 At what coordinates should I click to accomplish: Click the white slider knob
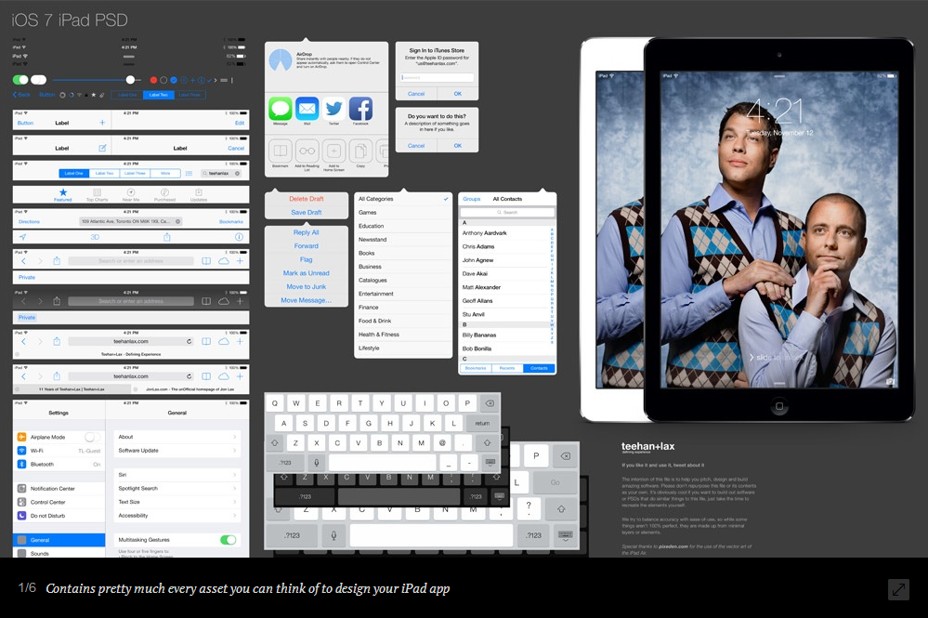[x=130, y=80]
